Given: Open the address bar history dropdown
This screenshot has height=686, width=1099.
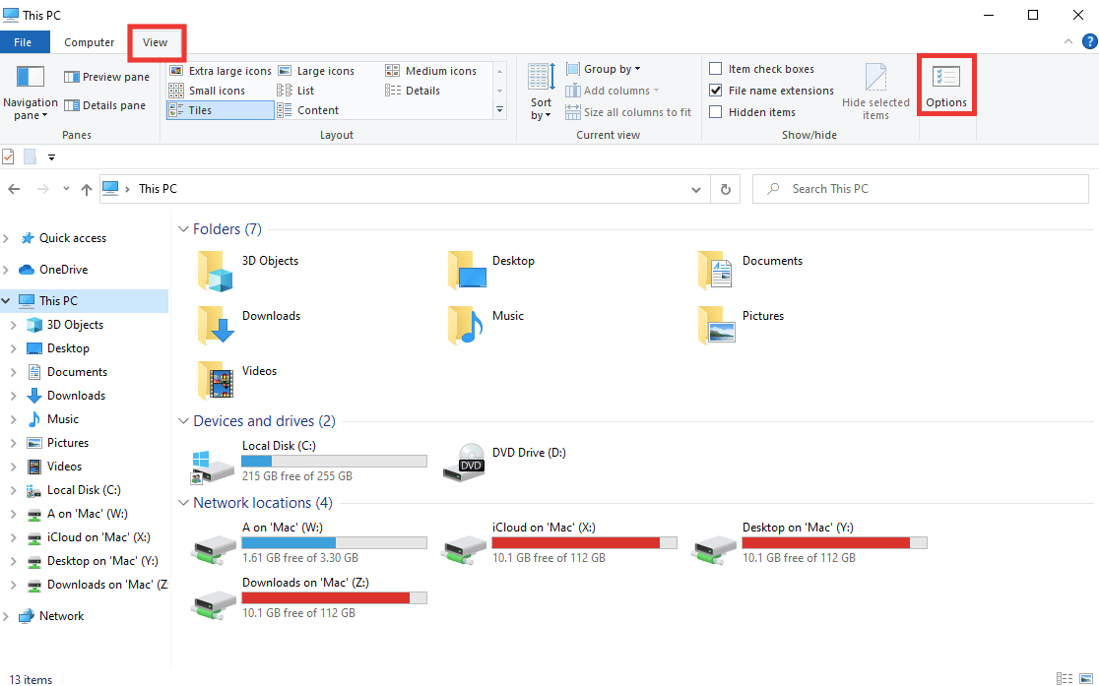Looking at the screenshot, I should click(x=696, y=189).
